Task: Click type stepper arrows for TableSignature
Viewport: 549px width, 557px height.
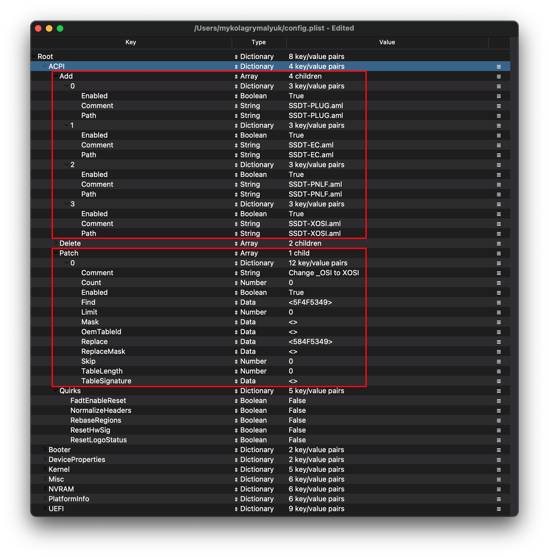Action: [x=236, y=381]
